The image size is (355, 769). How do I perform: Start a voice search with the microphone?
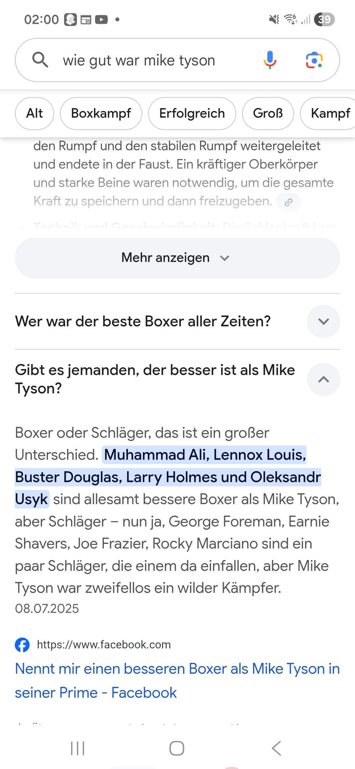click(x=270, y=60)
